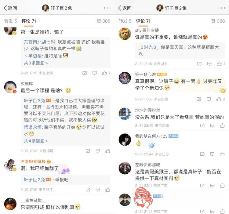Thumbs up 我的梦在何方123's comment
The height and width of the screenshot is (214, 229).
point(222,154)
